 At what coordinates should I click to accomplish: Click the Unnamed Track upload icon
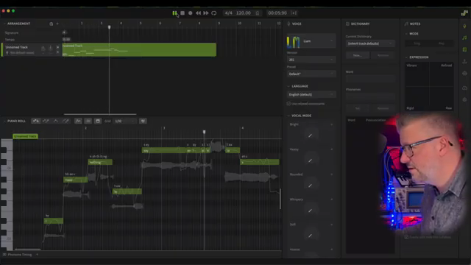coord(43,48)
